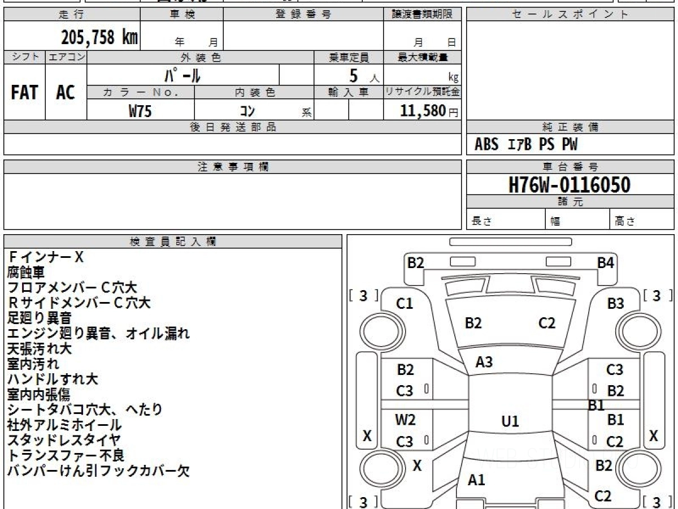This screenshot has width=678, height=509.
Task: Select the A1 rear window mark
Action: 477,480
